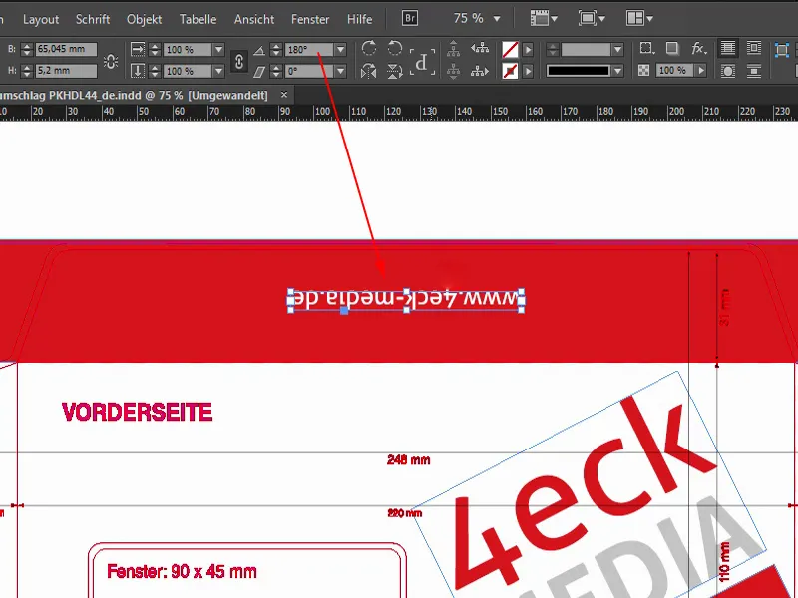This screenshot has height=598, width=798.
Task: Click the select container icon
Action: tap(453, 49)
